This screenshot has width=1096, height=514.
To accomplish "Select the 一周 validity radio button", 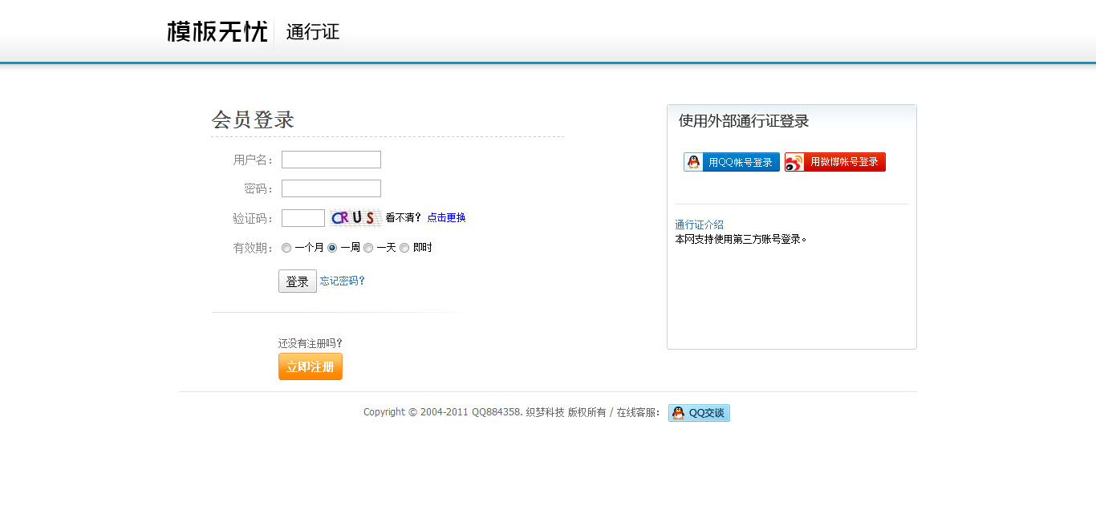I will click(x=332, y=248).
